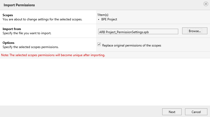The height and width of the screenshot is (117, 210).
Task: Select the BPE Project scope item
Action: pyautogui.click(x=109, y=19)
